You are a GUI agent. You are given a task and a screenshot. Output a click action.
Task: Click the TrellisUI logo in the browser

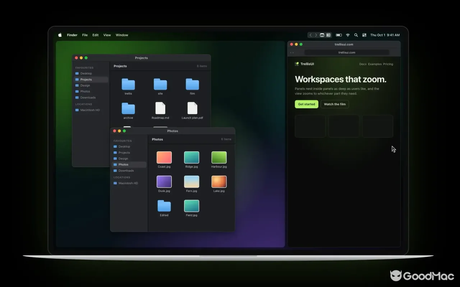point(304,64)
